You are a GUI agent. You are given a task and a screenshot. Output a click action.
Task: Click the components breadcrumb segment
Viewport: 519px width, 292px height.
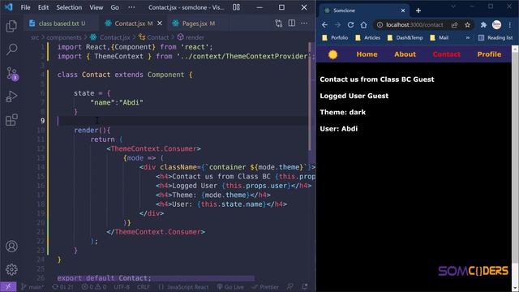(64, 37)
